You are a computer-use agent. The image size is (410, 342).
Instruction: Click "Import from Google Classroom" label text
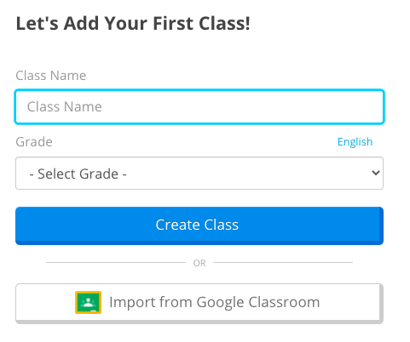215,302
